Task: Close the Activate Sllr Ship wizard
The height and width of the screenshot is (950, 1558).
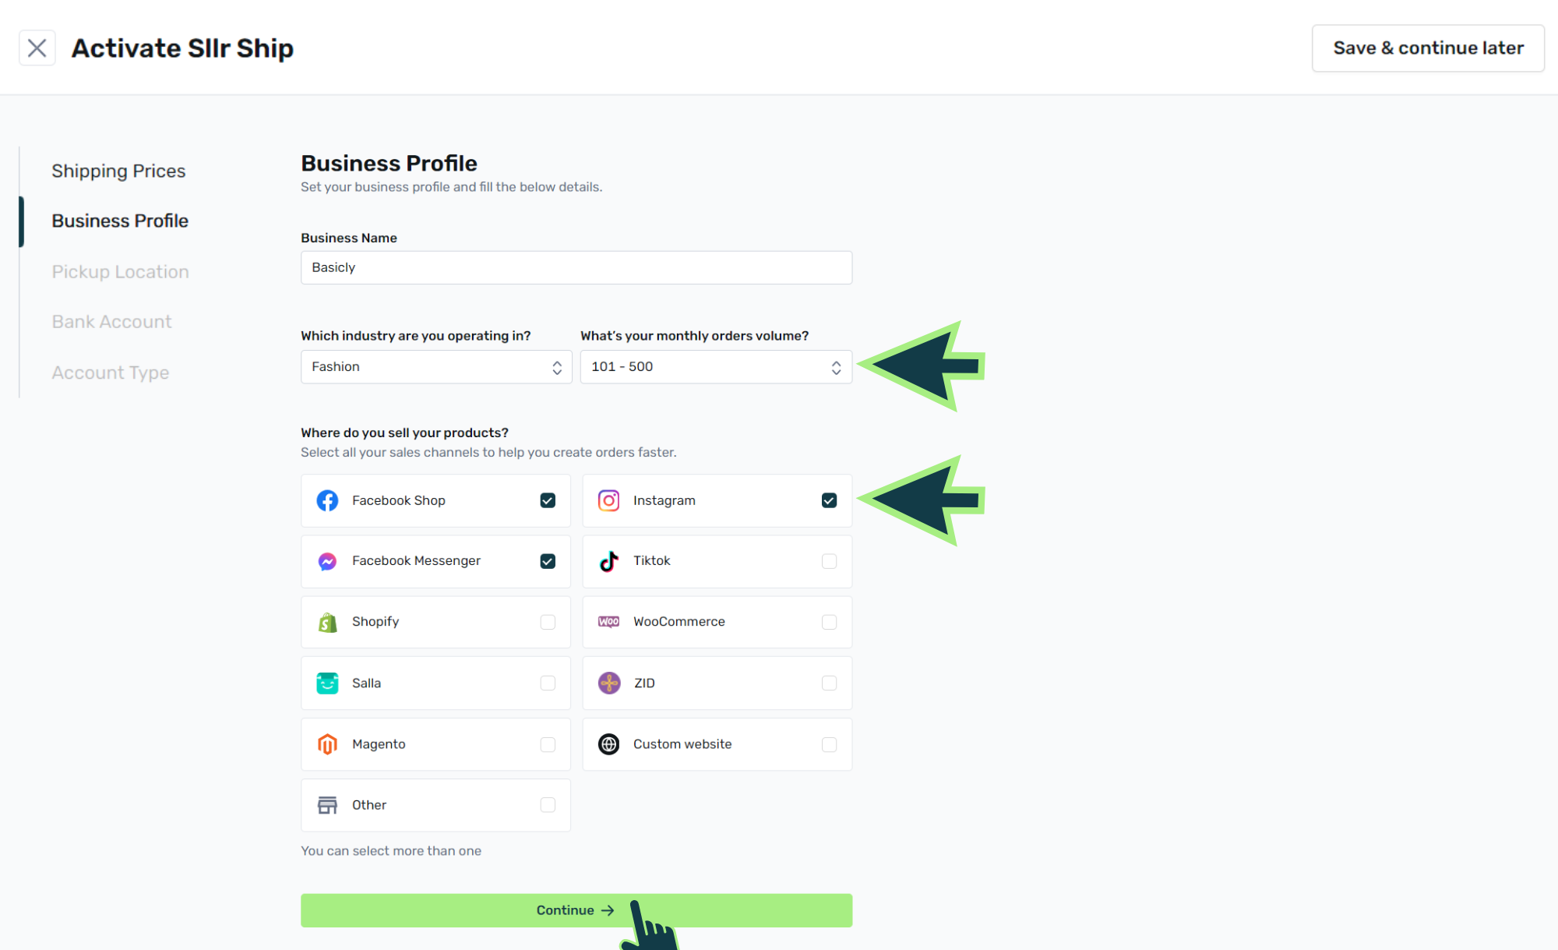Action: coord(37,48)
